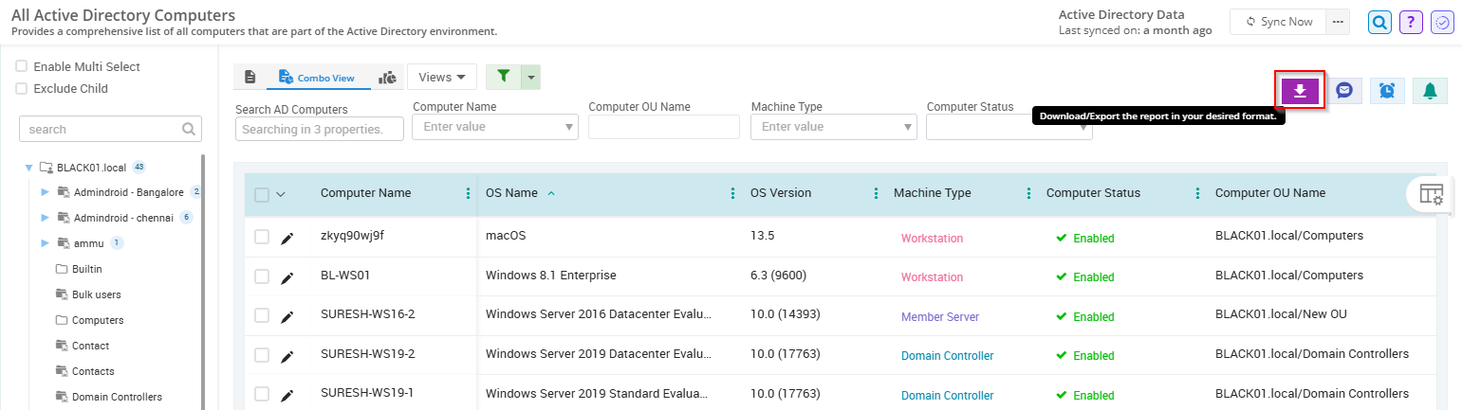
Task: Expand the Admindroid - Bangalore tree node
Action: (x=45, y=192)
